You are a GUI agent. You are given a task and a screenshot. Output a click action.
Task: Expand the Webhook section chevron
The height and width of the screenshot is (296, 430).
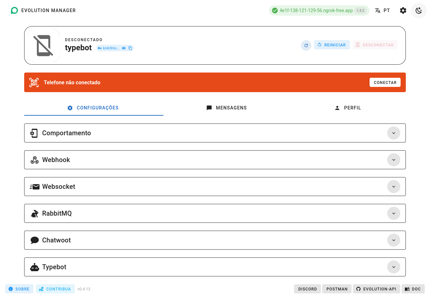[394, 160]
